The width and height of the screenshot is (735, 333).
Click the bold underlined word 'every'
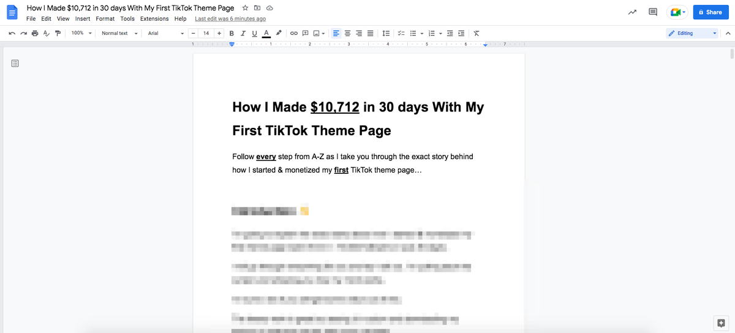[266, 157]
